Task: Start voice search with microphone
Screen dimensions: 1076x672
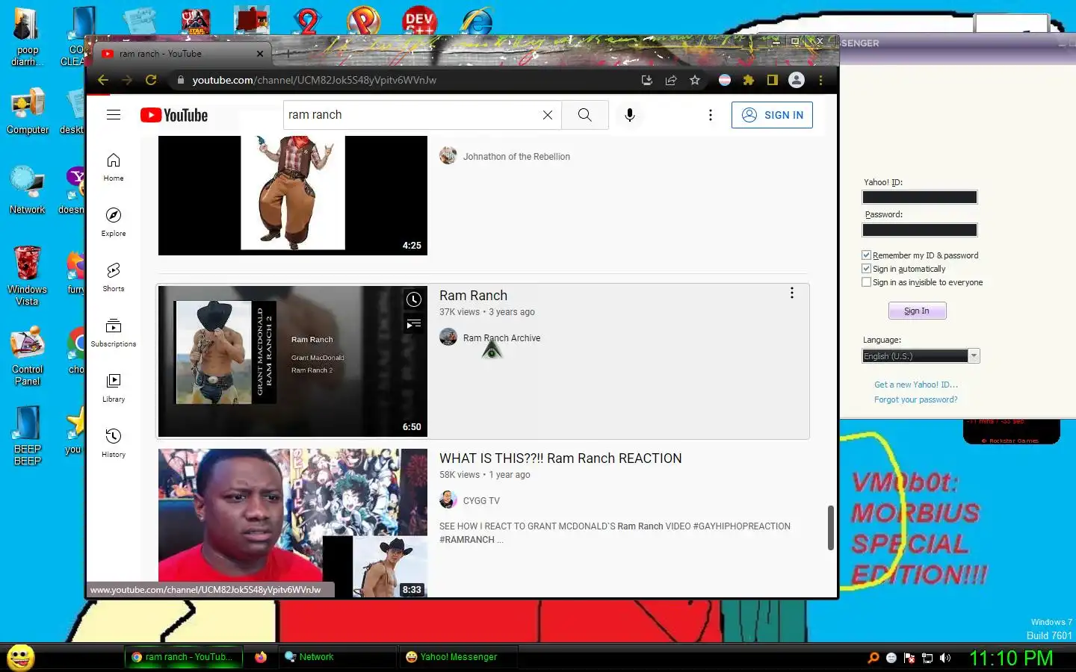Action: point(630,115)
